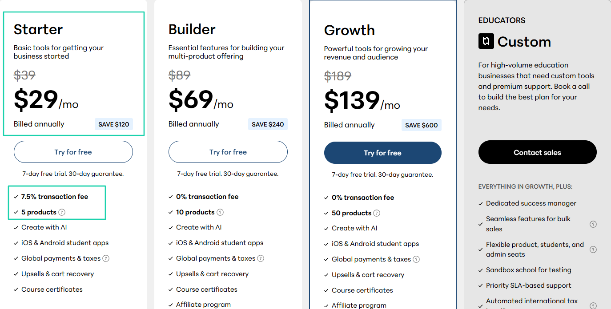The width and height of the screenshot is (611, 309).
Task: Click info icon for Starter Global payments & taxes
Action: click(106, 258)
